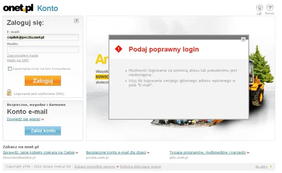The width and height of the screenshot is (282, 173).
Task: Open the Polityka dotycząca cookie link
Action: tap(140, 167)
